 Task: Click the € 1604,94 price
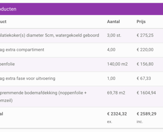[x=146, y=93]
